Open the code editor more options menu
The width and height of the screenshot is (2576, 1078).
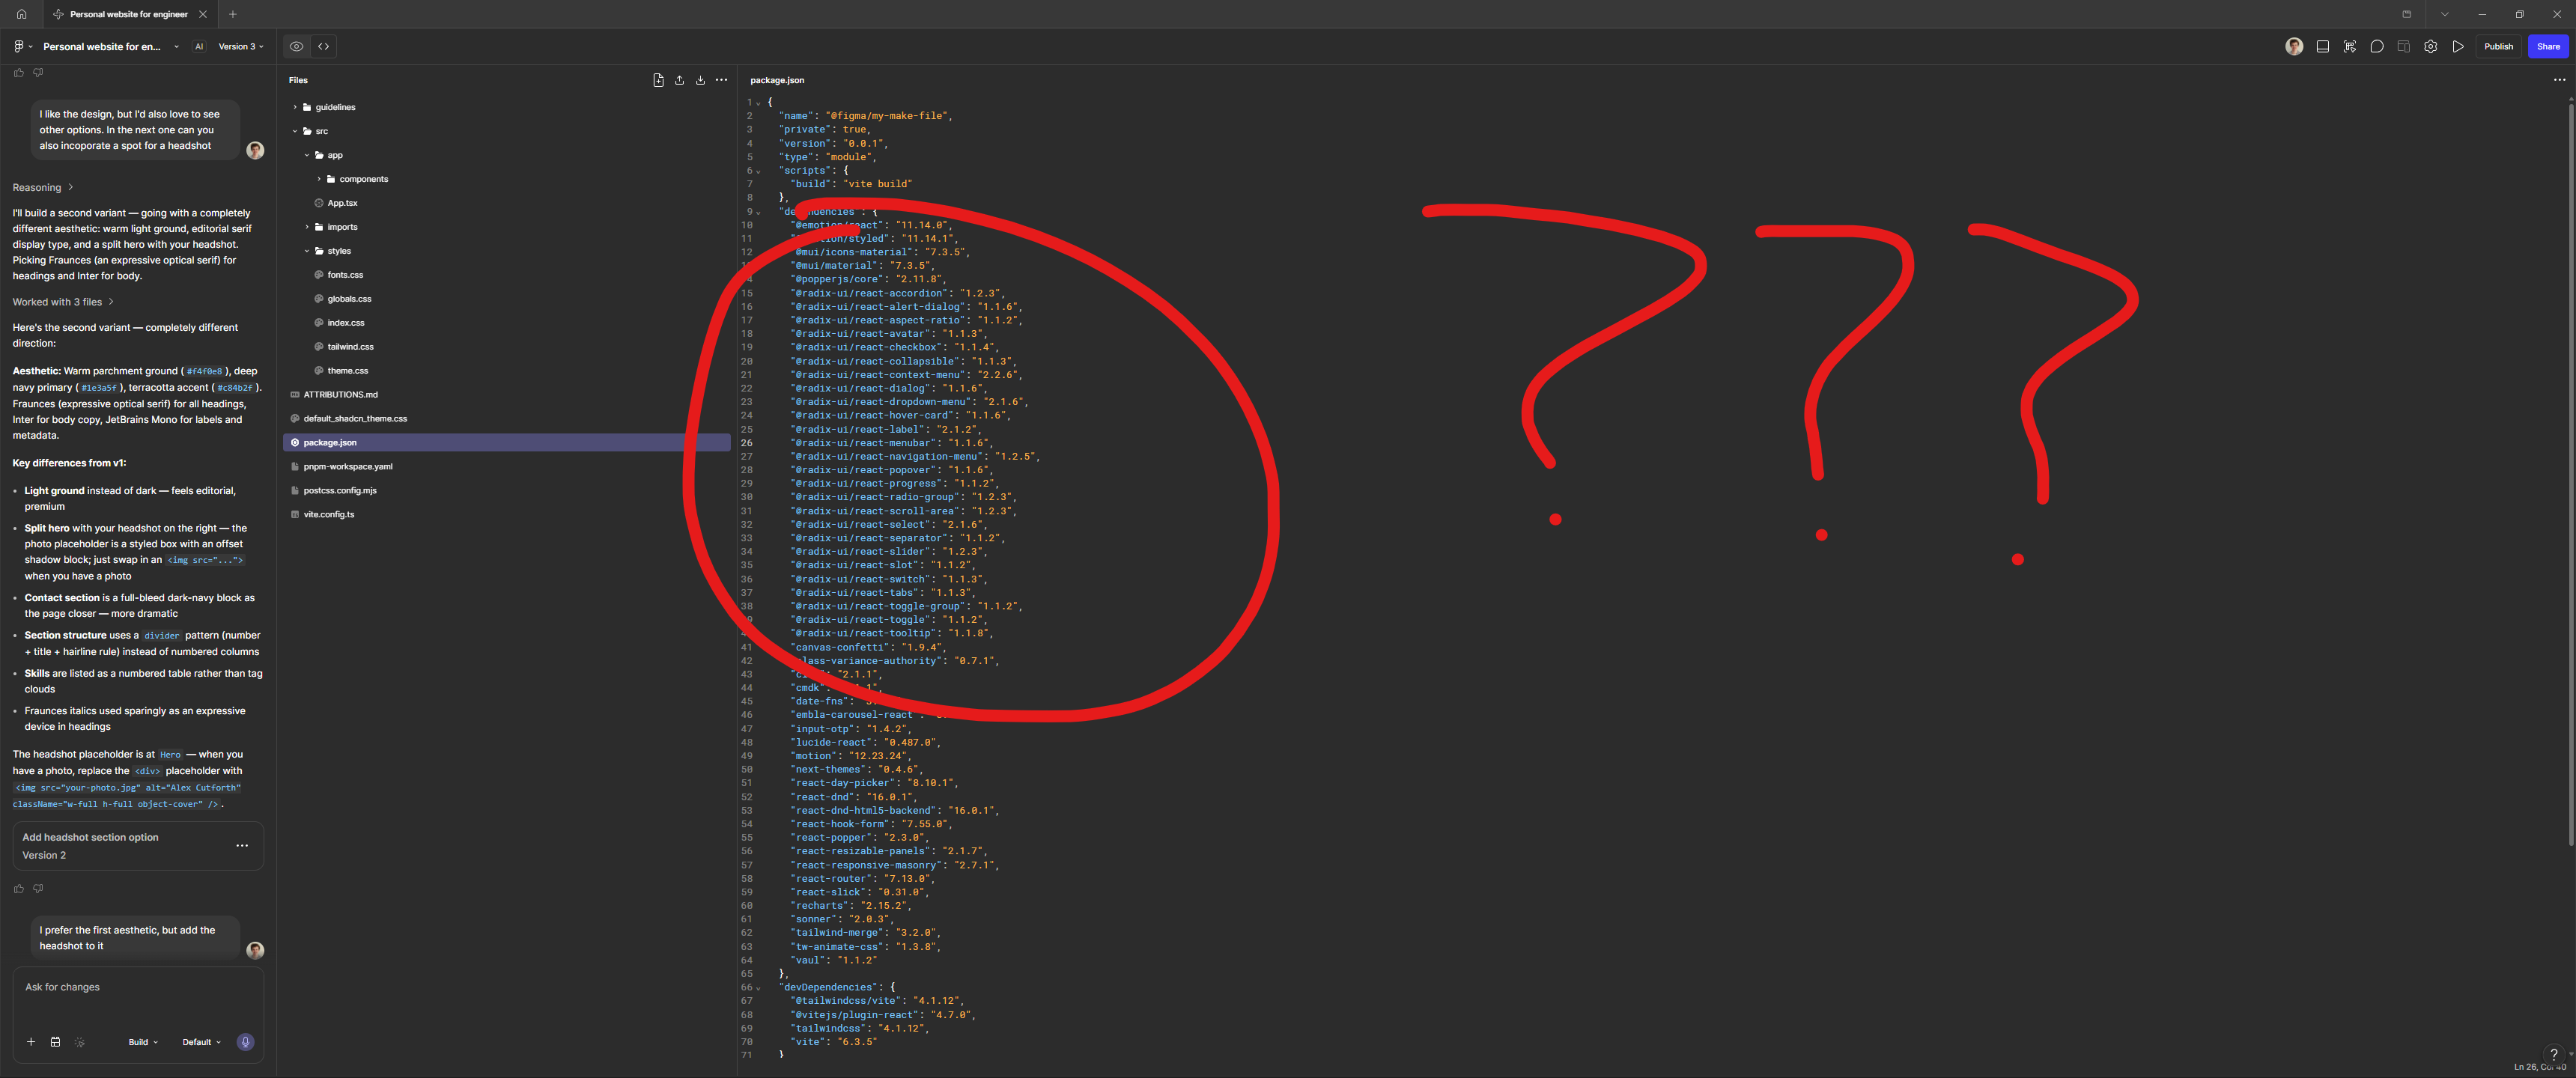pos(2559,80)
